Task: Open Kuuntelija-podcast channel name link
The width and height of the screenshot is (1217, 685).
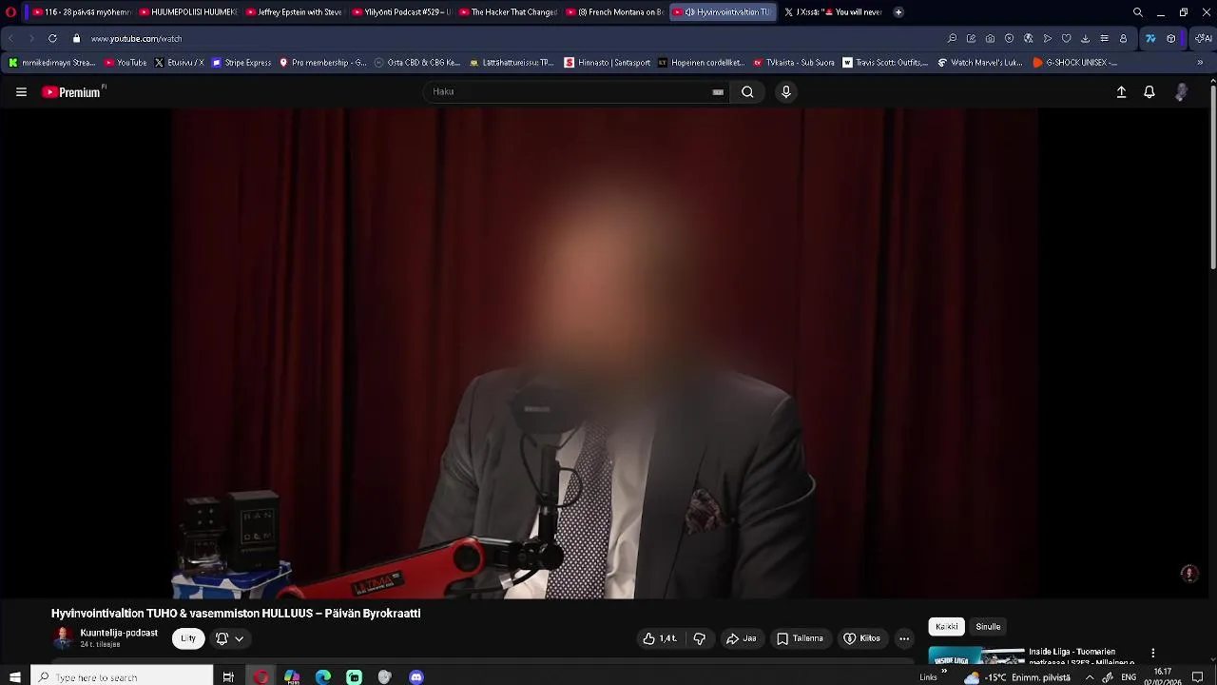Action: (119, 633)
